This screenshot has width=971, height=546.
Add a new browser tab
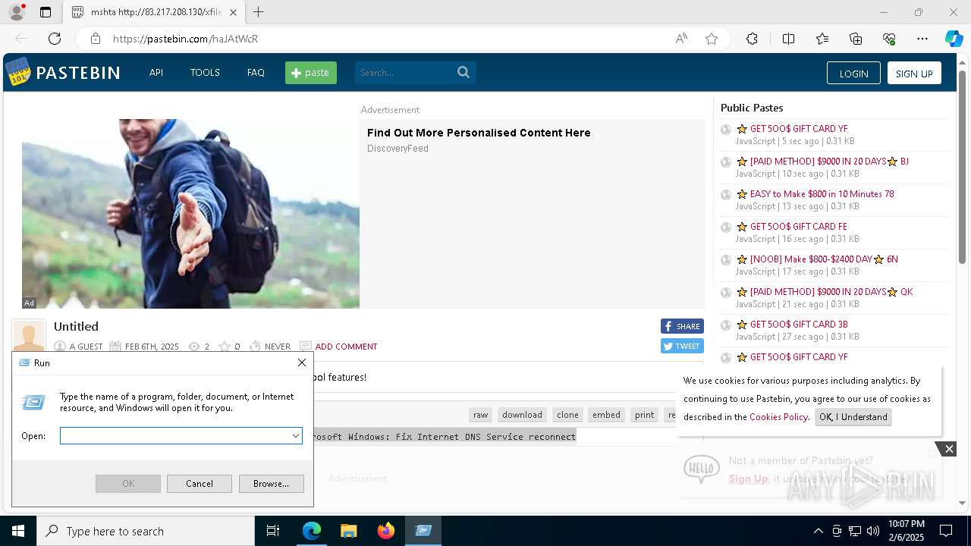(259, 12)
